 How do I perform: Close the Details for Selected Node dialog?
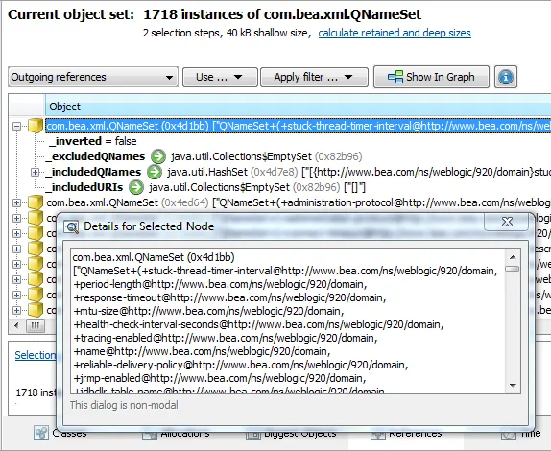click(507, 222)
